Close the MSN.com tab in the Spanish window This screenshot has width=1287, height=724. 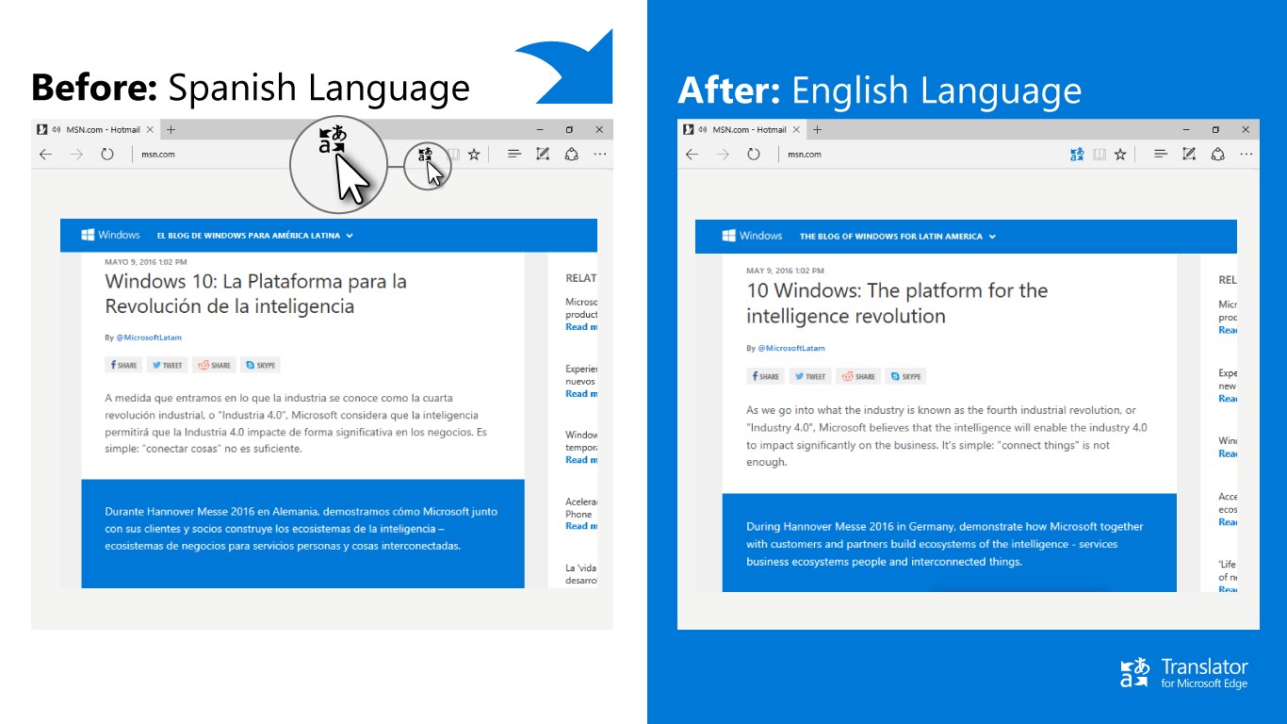[150, 129]
